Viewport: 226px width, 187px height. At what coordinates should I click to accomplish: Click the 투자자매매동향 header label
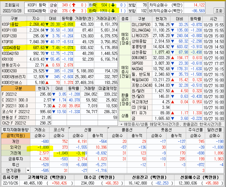[16, 130]
